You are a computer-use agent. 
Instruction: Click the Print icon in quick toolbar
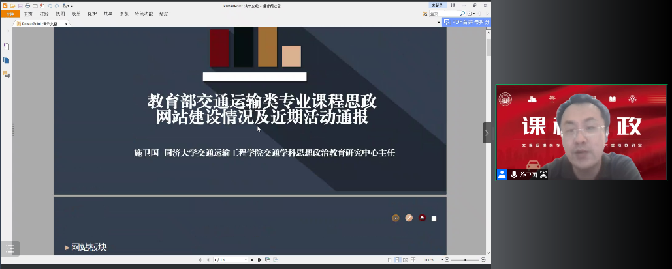click(x=27, y=5)
